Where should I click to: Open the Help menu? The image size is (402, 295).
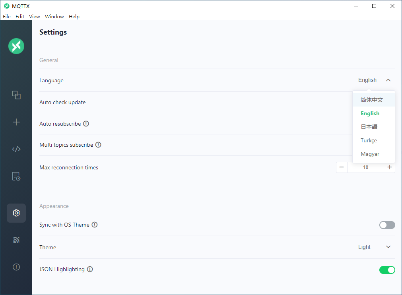point(74,17)
